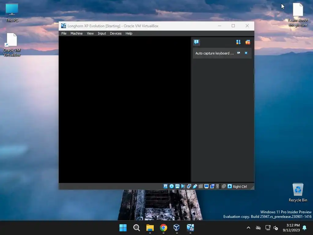Select the Recycle Bin desktop icon

298,192
